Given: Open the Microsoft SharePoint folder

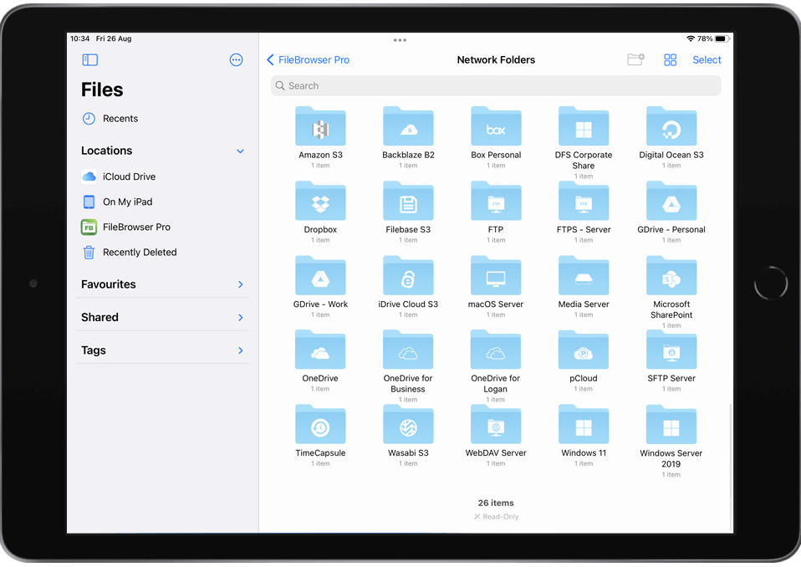Looking at the screenshot, I should (671, 275).
